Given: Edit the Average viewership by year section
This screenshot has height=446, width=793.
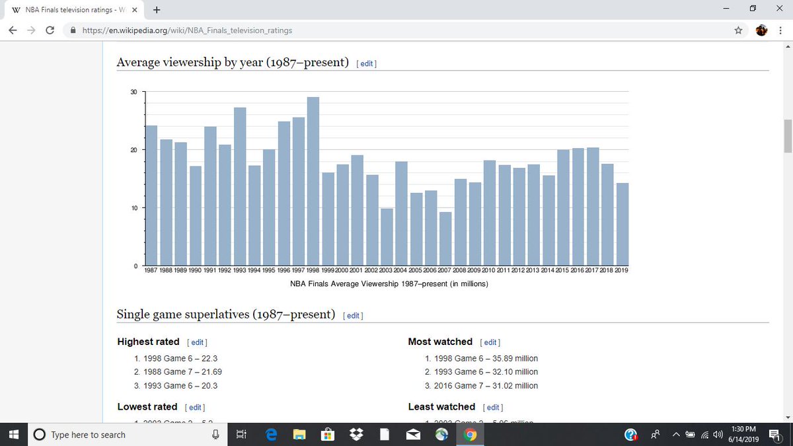Looking at the screenshot, I should [x=366, y=63].
